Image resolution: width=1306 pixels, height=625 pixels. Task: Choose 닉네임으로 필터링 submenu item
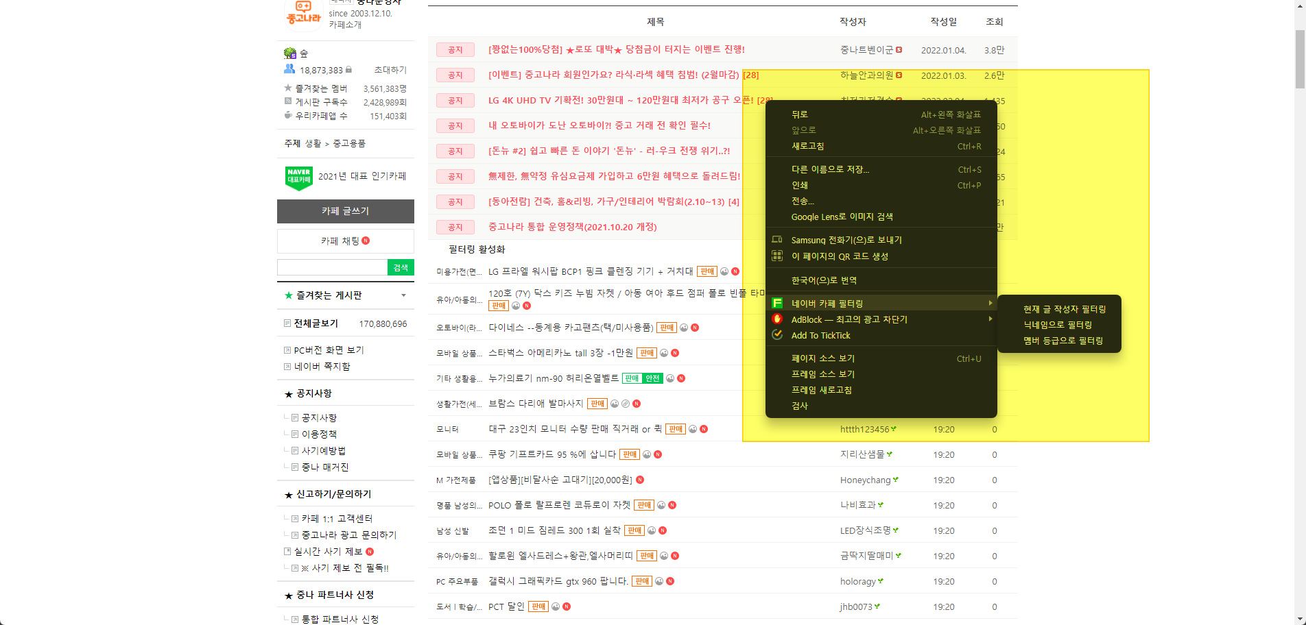(1060, 325)
